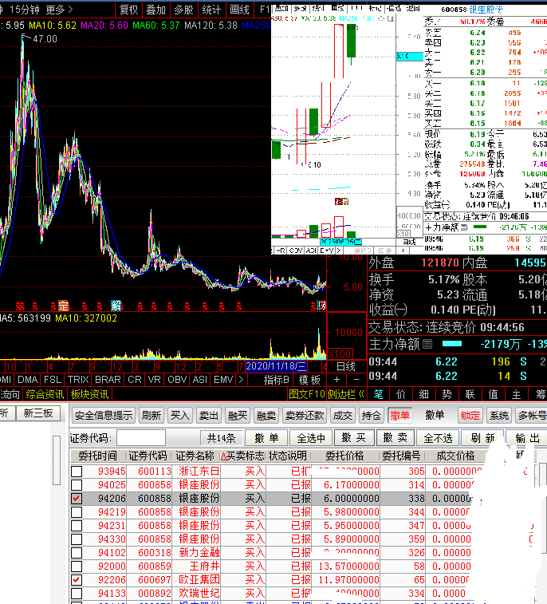This screenshot has height=604, width=547.
Task: Click the 复权 toolbar button
Action: point(129,10)
